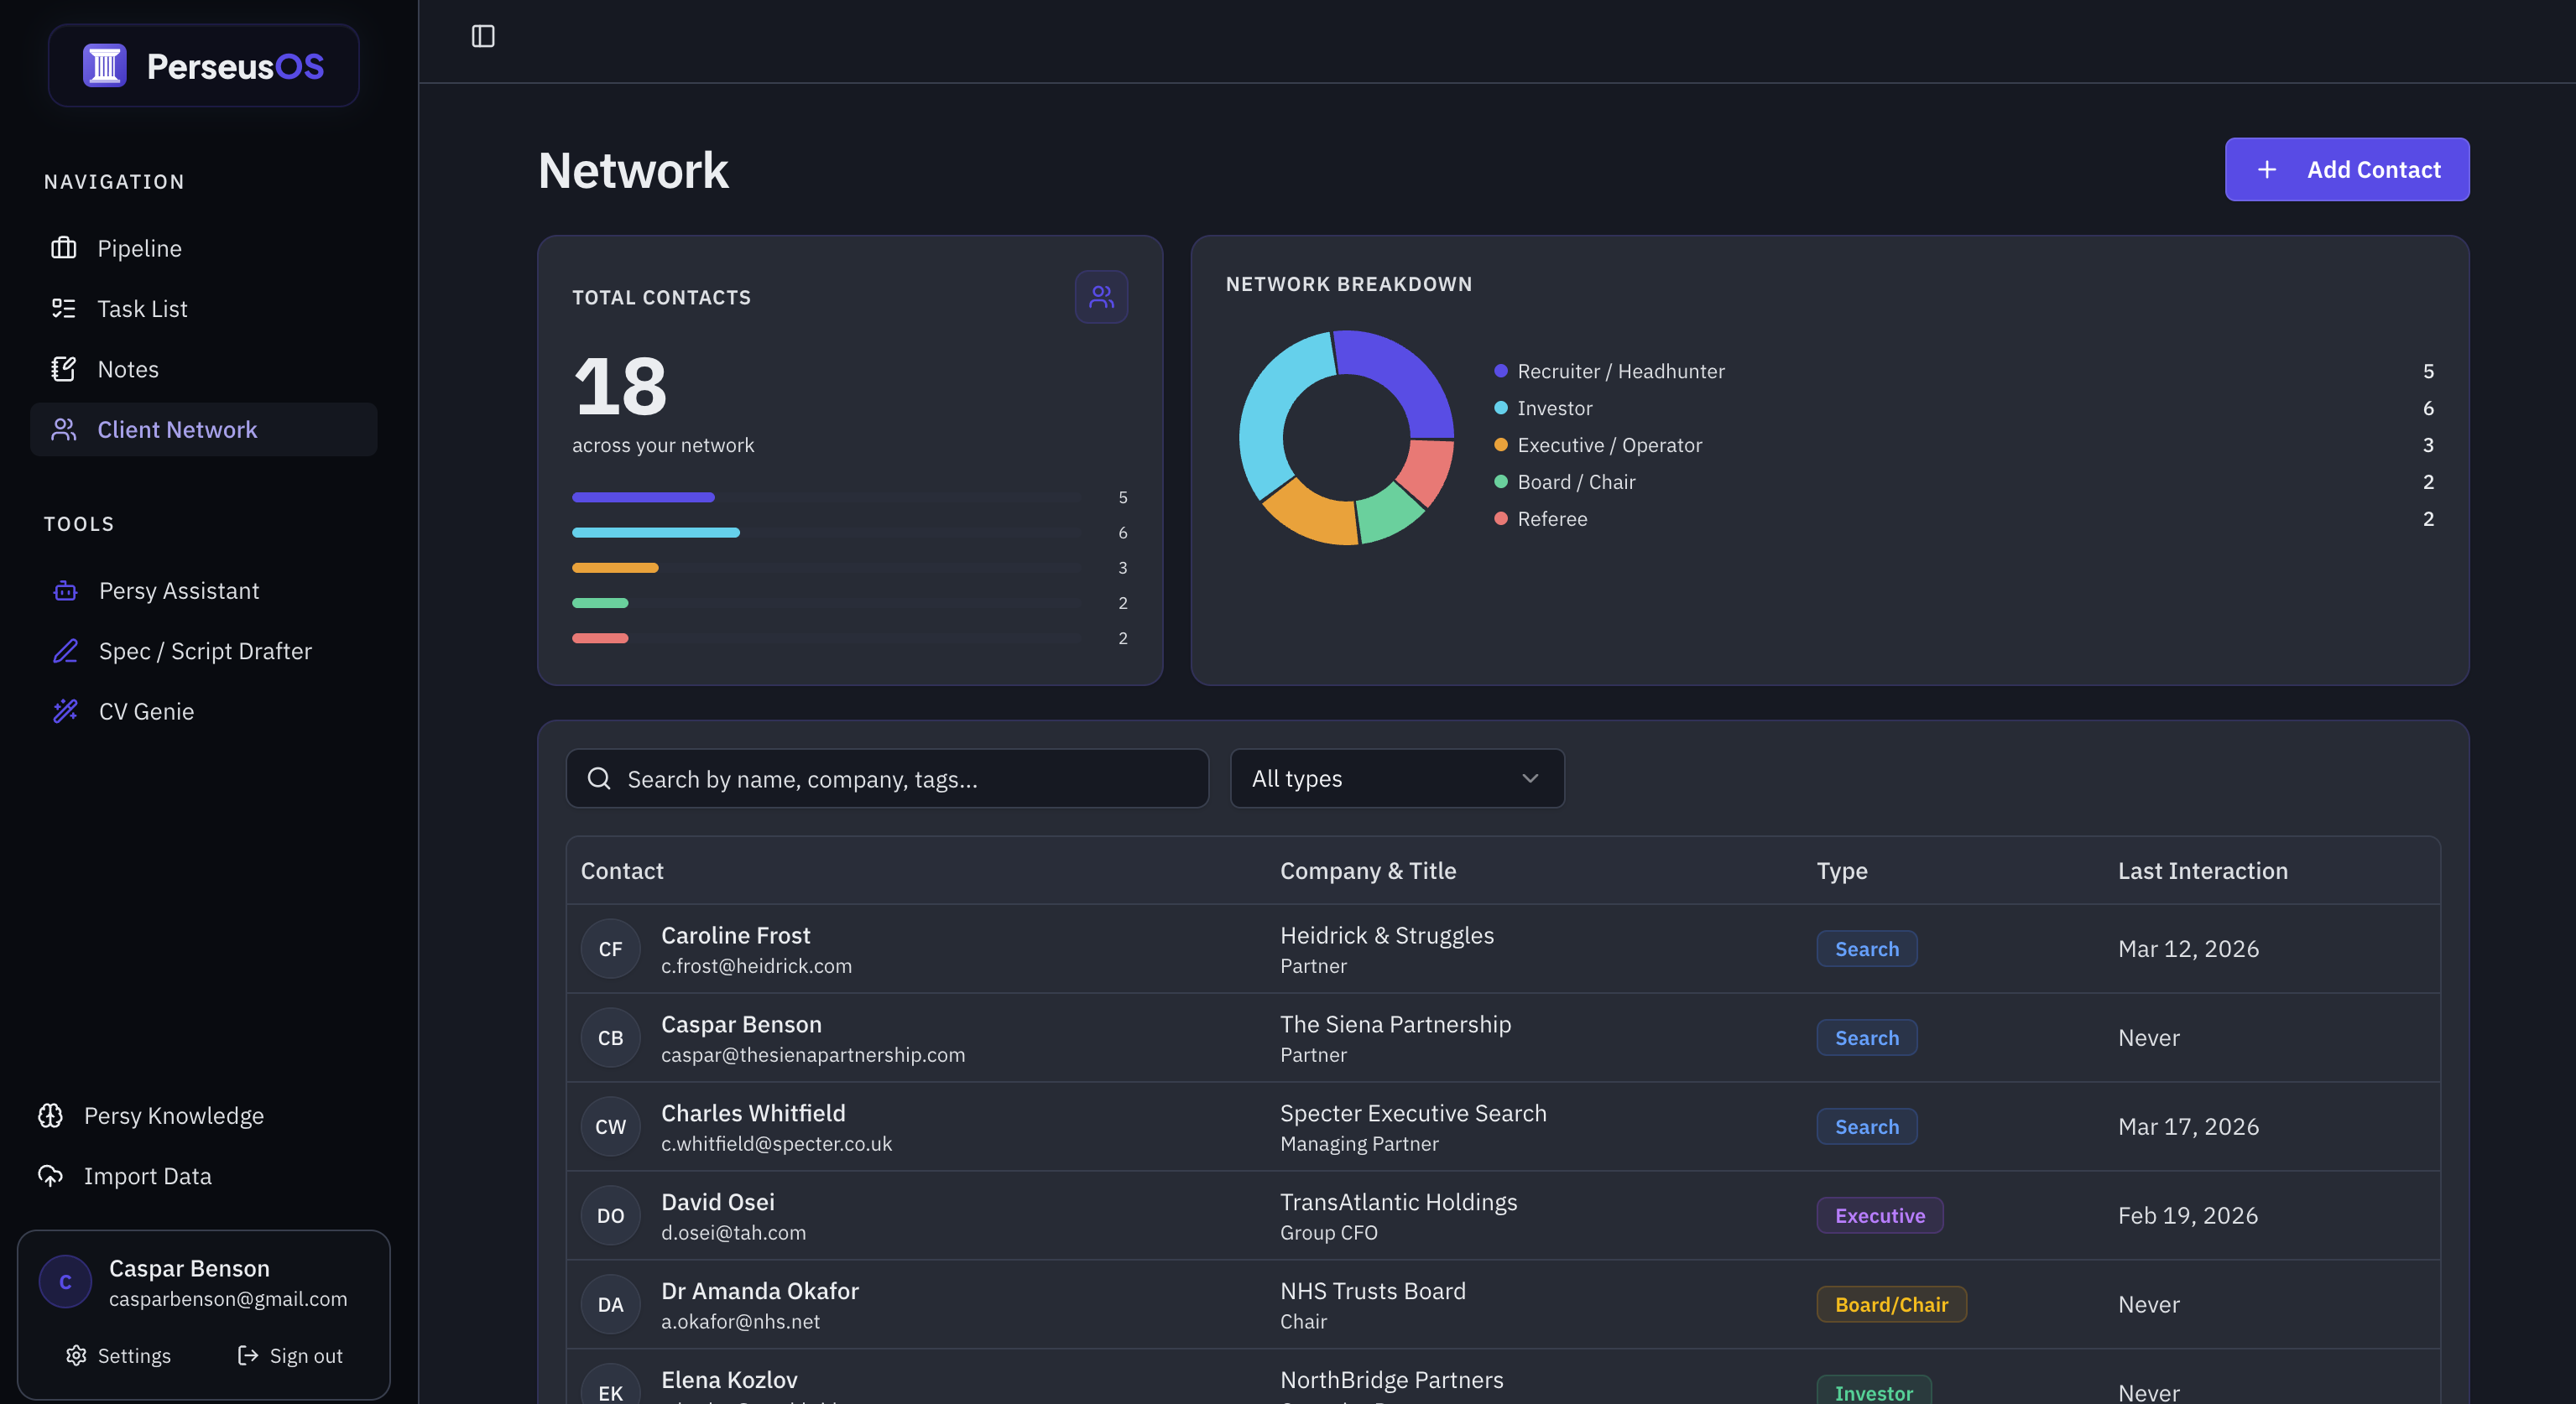Click the network breakdown donut chart

tap(1346, 438)
